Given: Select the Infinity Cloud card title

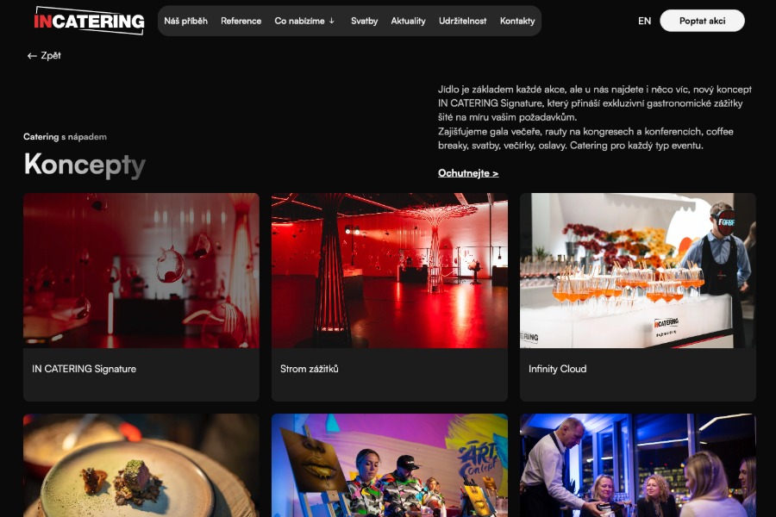Looking at the screenshot, I should click(557, 369).
